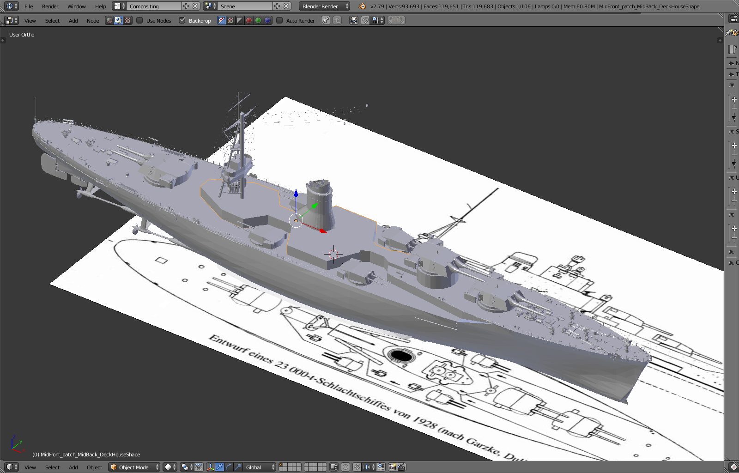Image resolution: width=739 pixels, height=473 pixels.
Task: Select Color backdrop channel display
Action: (231, 20)
